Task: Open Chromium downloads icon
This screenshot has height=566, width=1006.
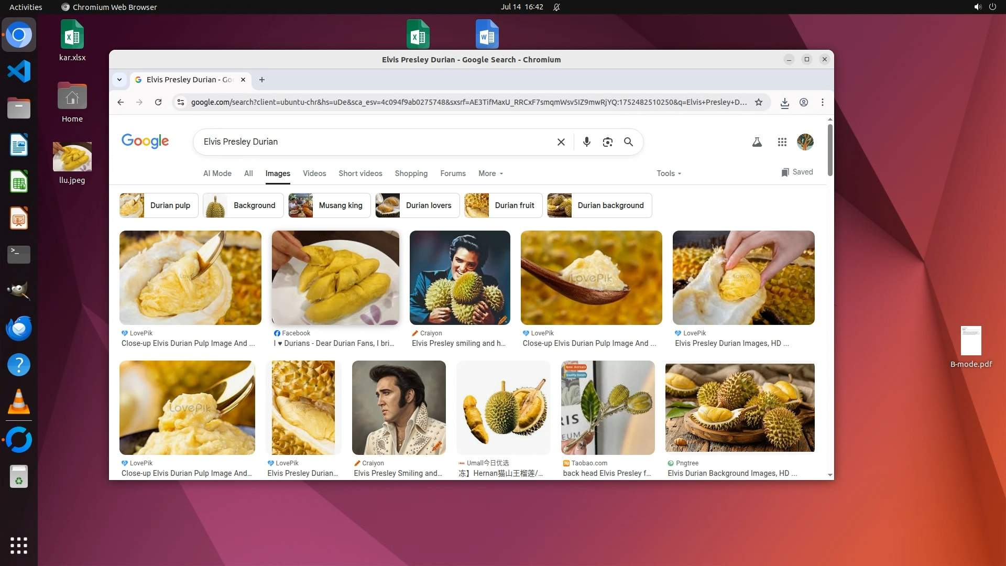Action: click(784, 103)
